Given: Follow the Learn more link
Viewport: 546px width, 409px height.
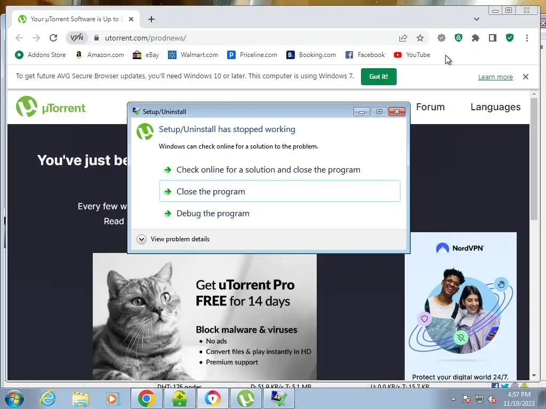Looking at the screenshot, I should tap(495, 77).
